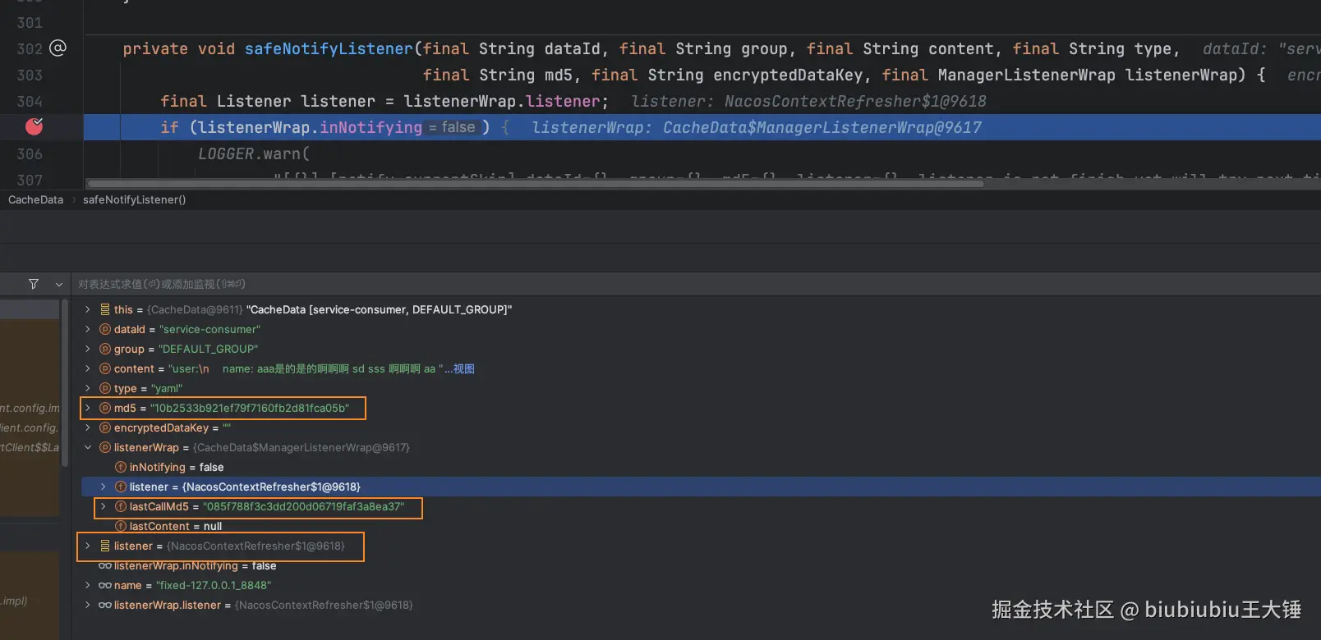Click the frames filter funnel icon

pos(34,284)
